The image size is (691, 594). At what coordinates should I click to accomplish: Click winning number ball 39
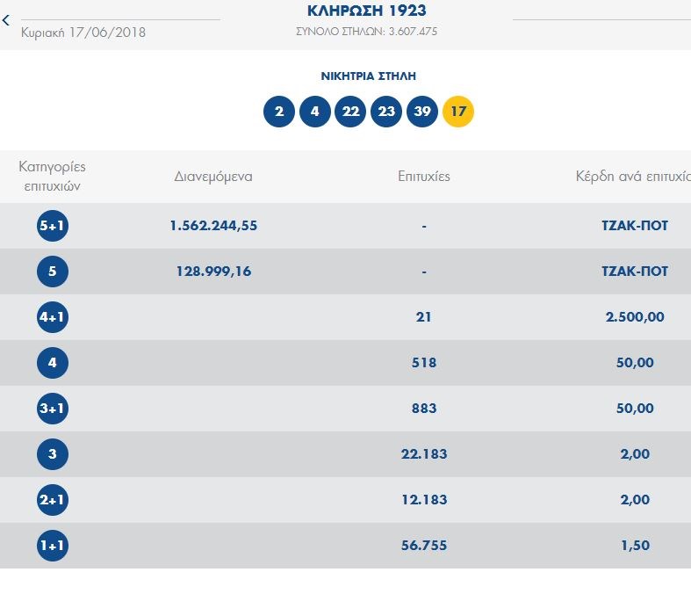click(x=422, y=112)
